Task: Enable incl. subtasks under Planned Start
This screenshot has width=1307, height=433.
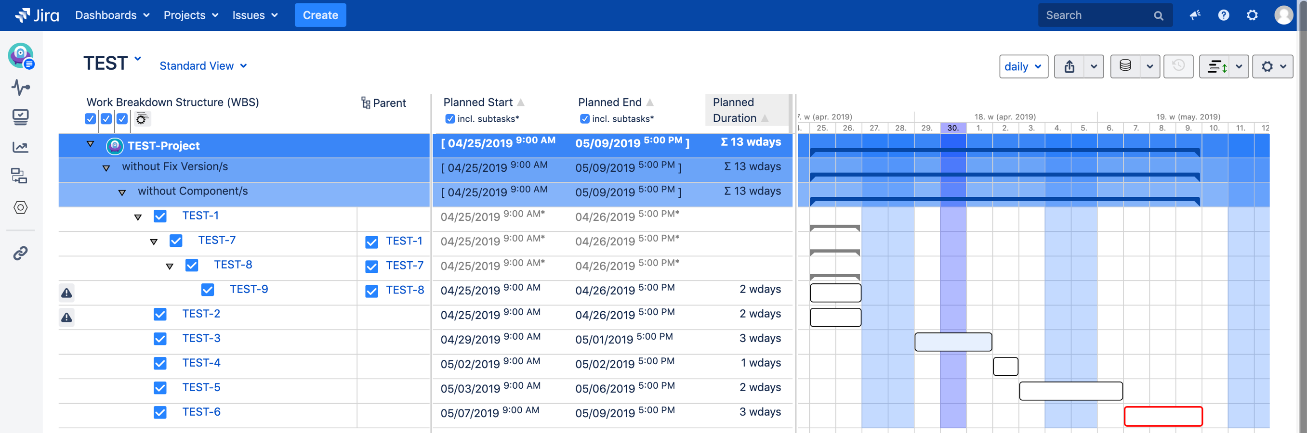Action: (x=449, y=118)
